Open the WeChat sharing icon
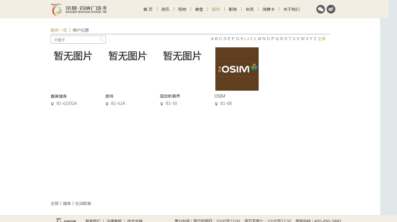 pyautogui.click(x=321, y=9)
